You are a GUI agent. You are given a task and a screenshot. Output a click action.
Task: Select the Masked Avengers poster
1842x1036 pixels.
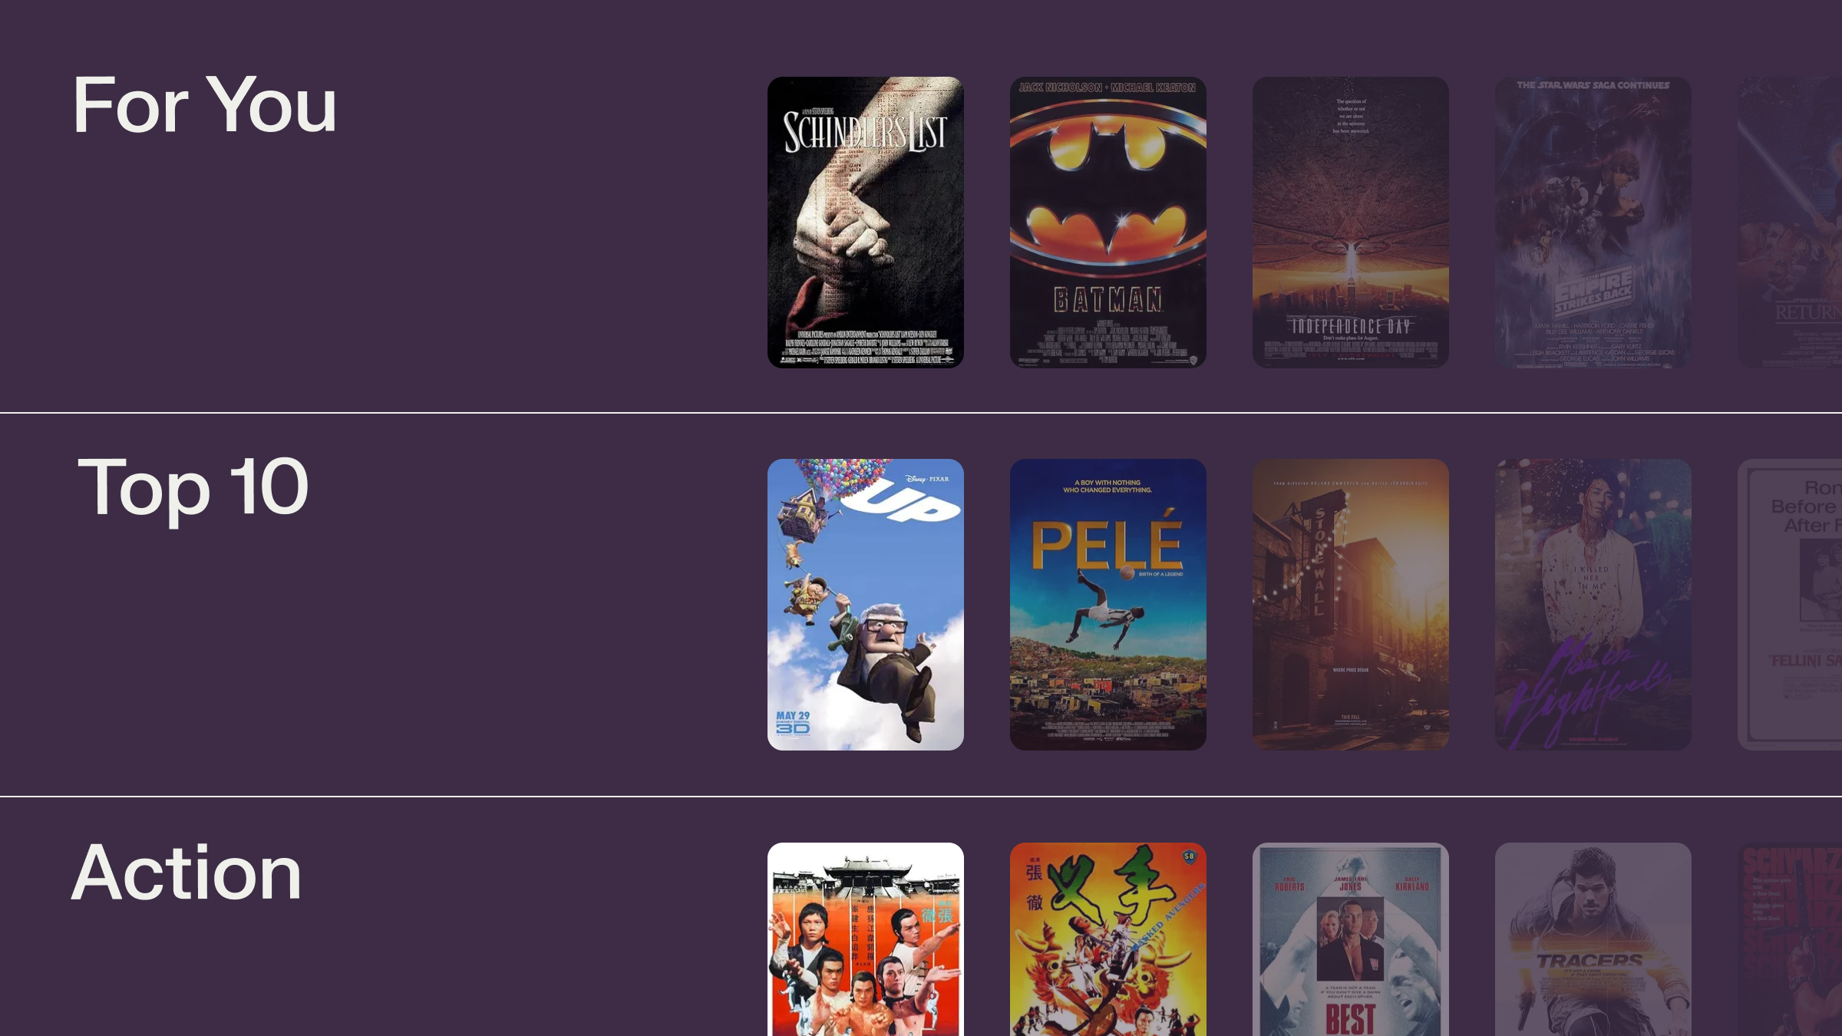[1108, 939]
